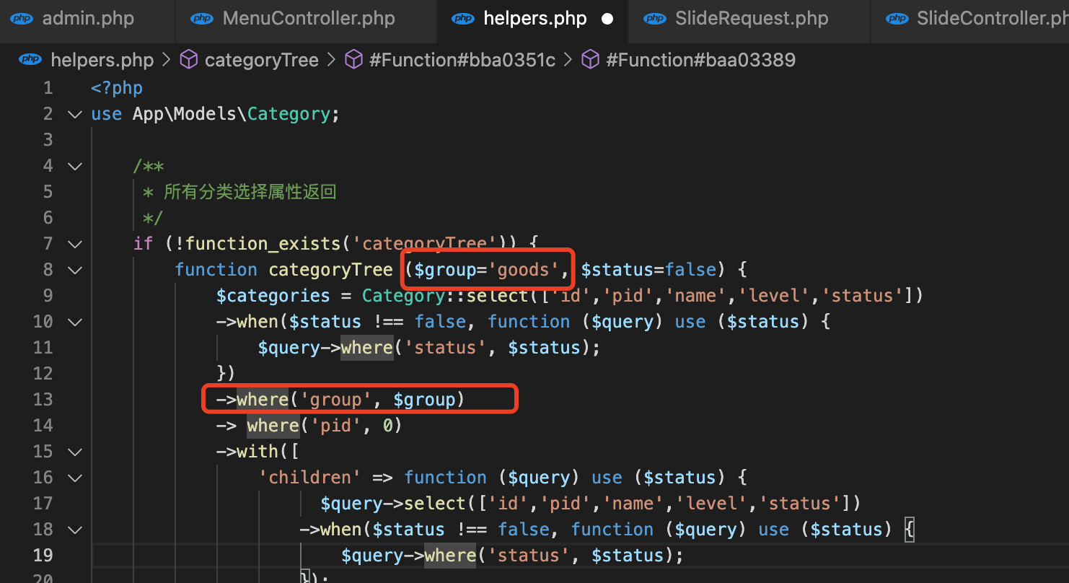
Task: Collapse the when closure fold on line 10
Action: coord(75,322)
